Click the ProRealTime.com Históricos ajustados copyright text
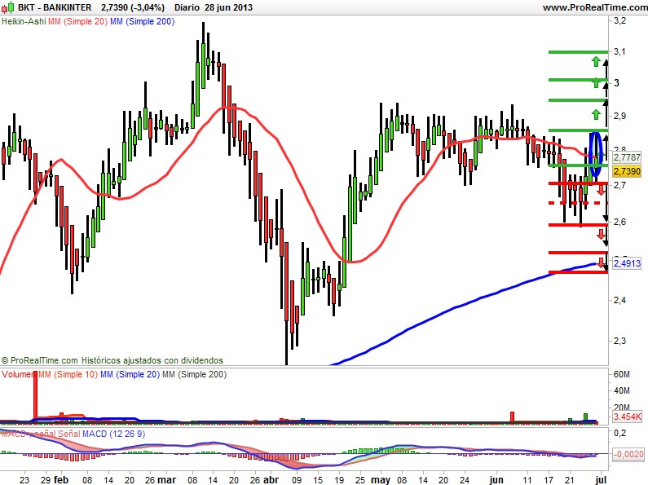 tap(112, 360)
